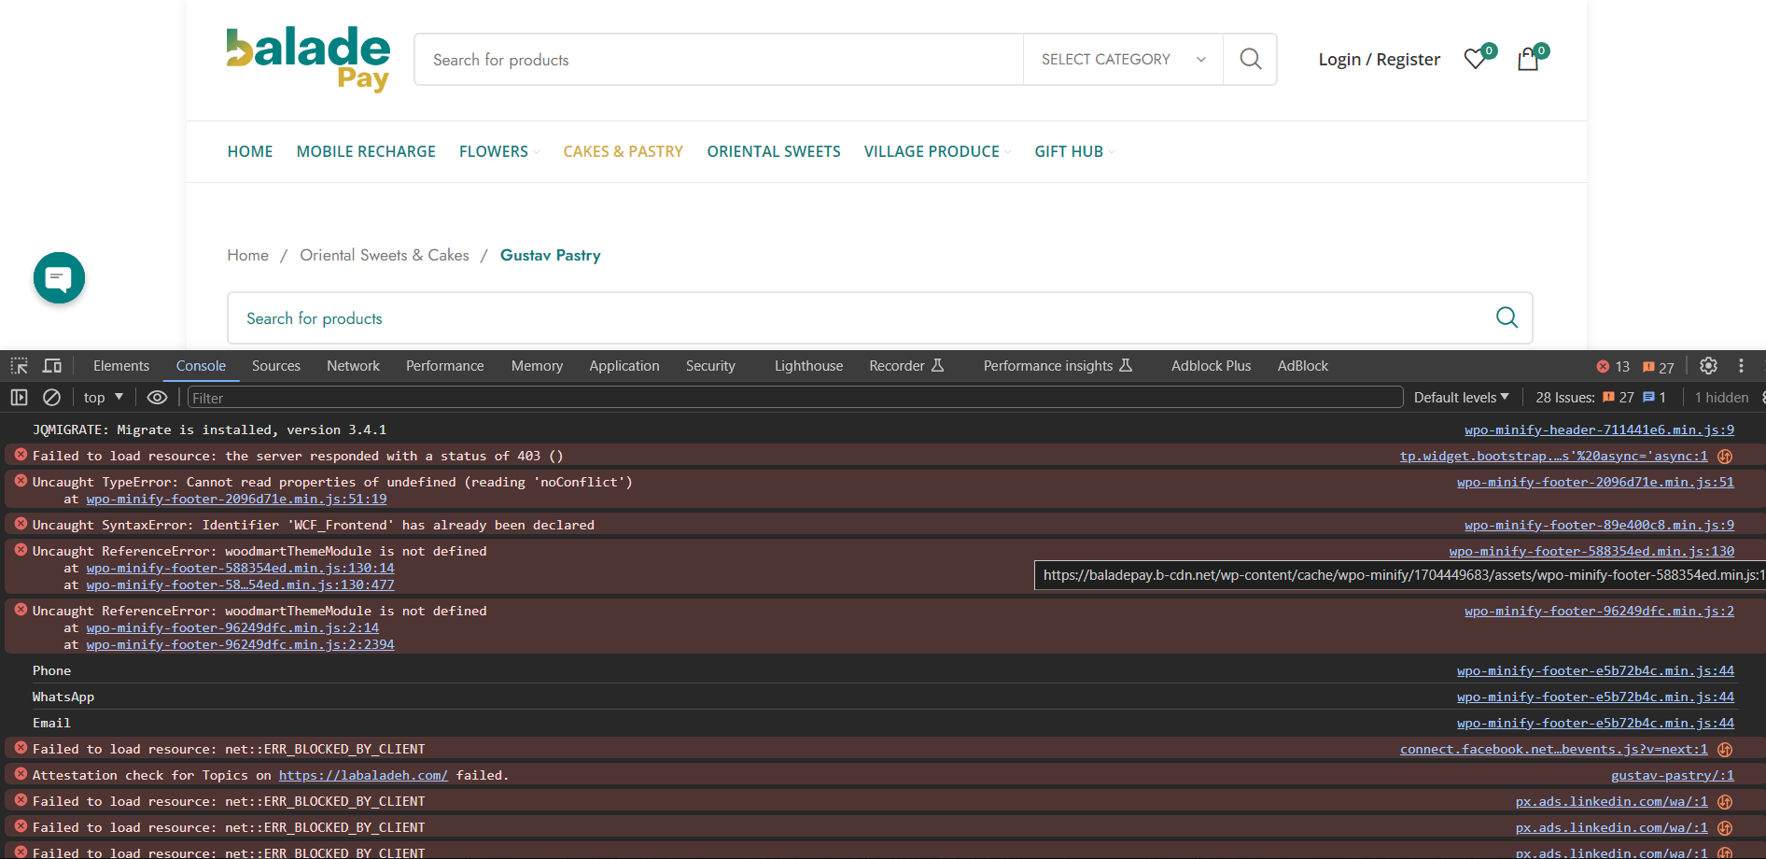
Task: Click the orange warning count 27 indicator
Action: (1659, 367)
